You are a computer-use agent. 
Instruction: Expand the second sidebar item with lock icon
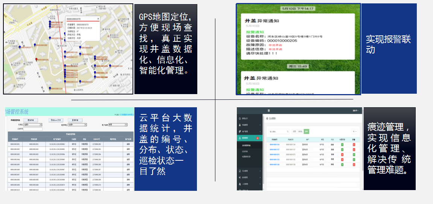(250, 125)
